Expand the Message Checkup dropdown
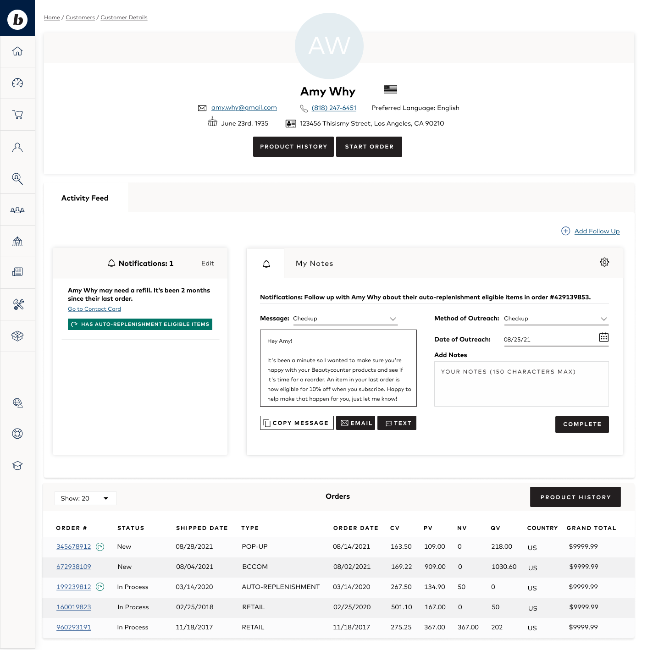 click(345, 319)
